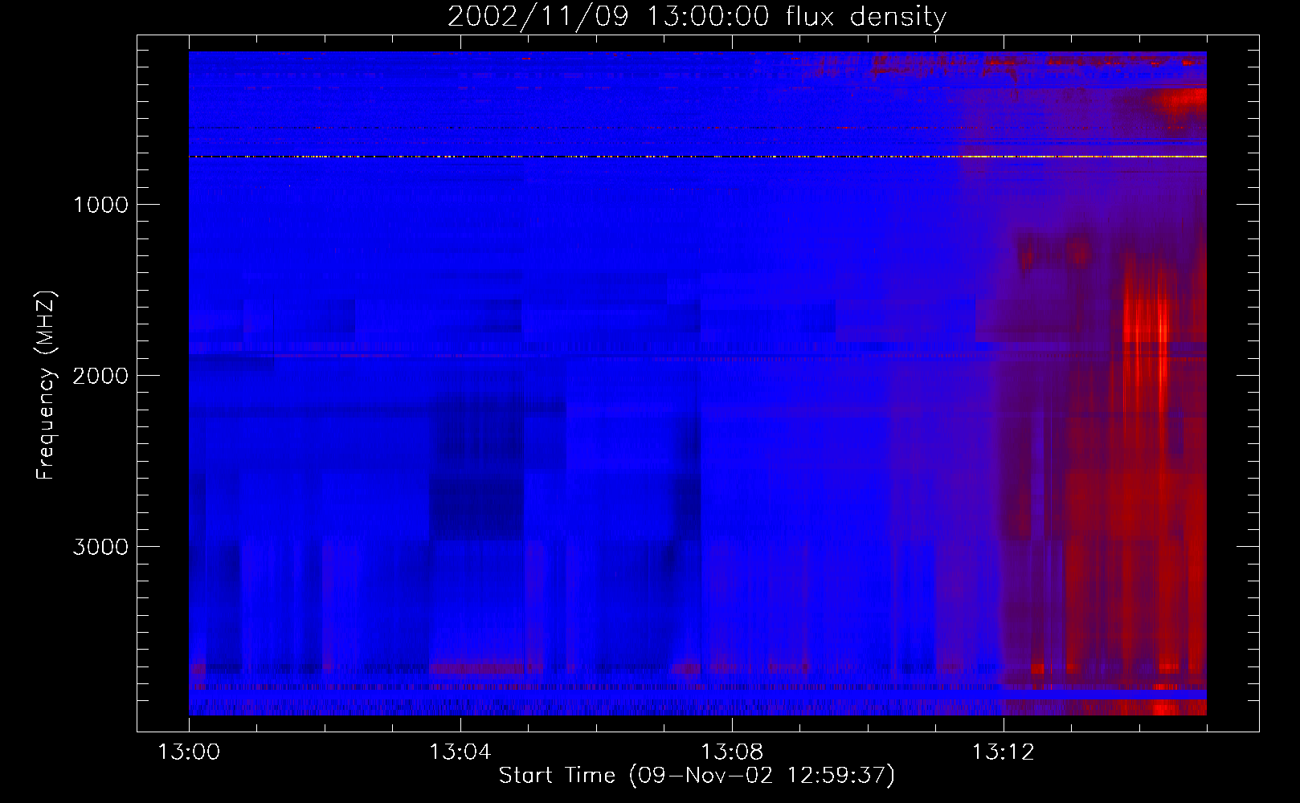Click the bright yellow horizontal interference line
The width and height of the screenshot is (1300, 803).
[697, 157]
